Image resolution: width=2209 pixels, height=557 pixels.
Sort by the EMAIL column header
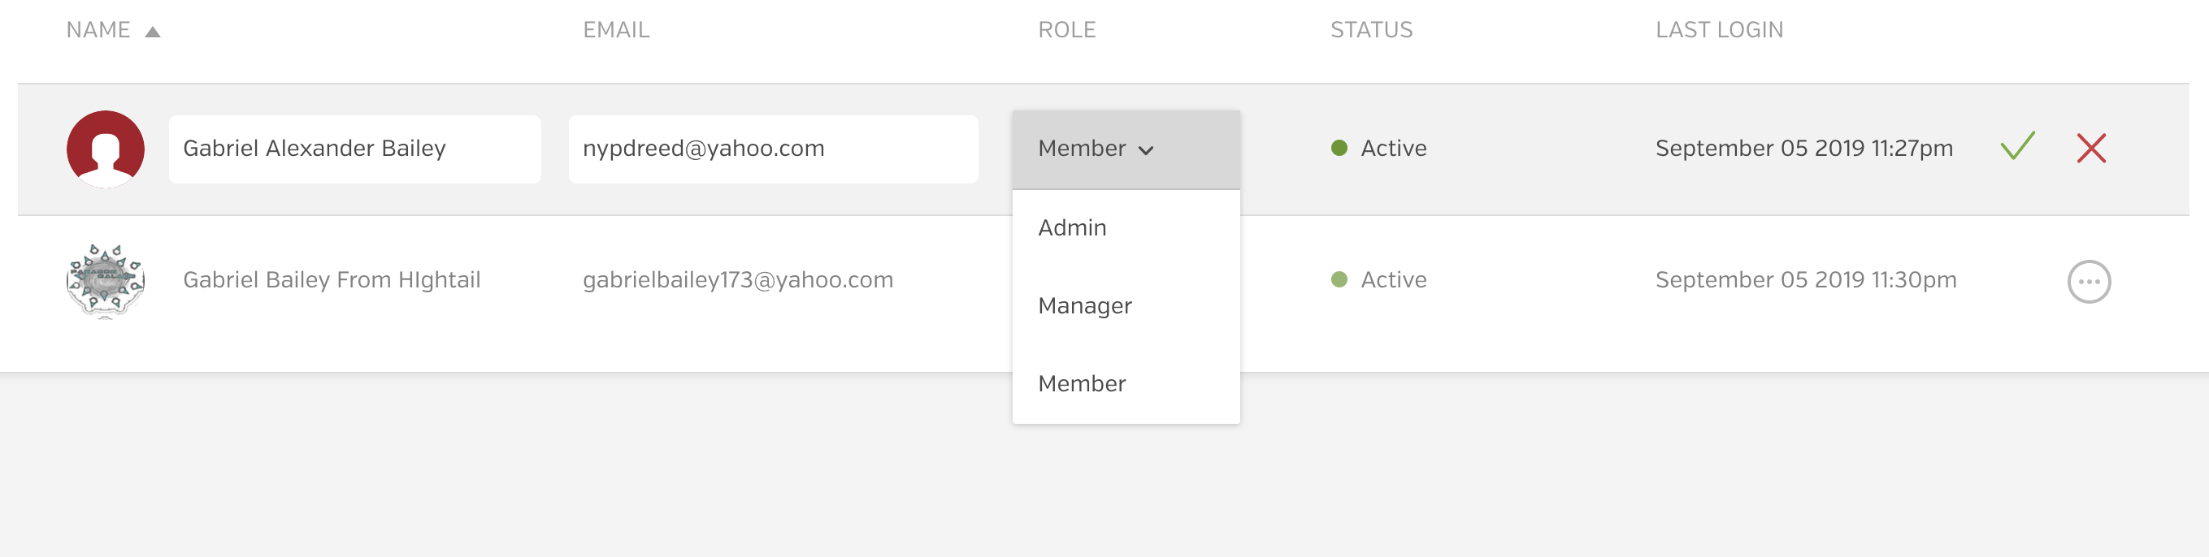[x=616, y=30]
